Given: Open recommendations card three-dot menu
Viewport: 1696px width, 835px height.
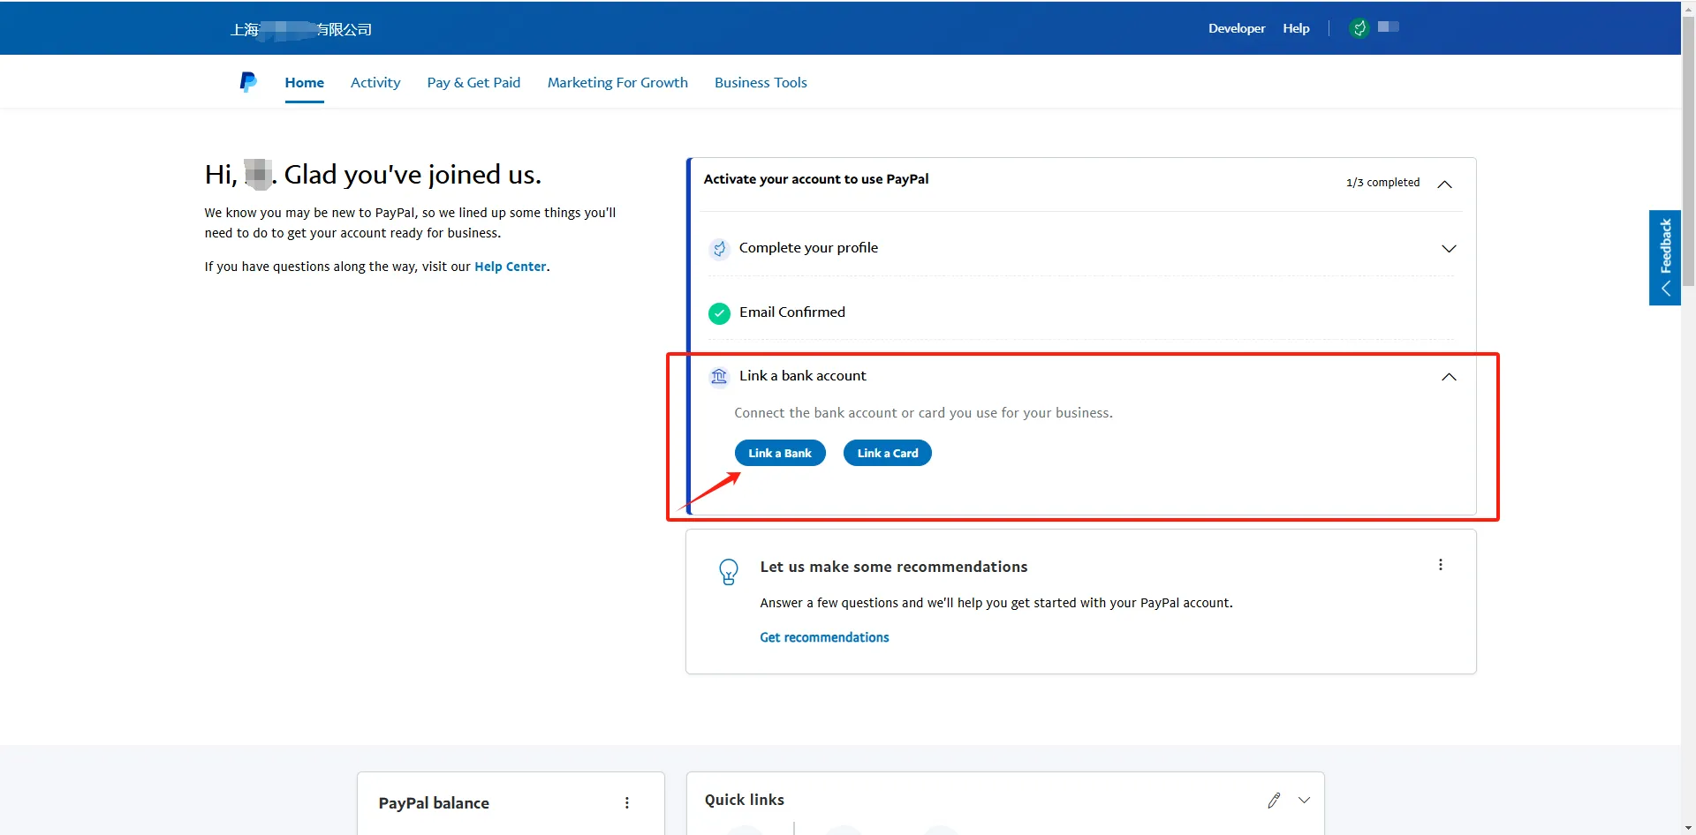Looking at the screenshot, I should pyautogui.click(x=1441, y=565).
